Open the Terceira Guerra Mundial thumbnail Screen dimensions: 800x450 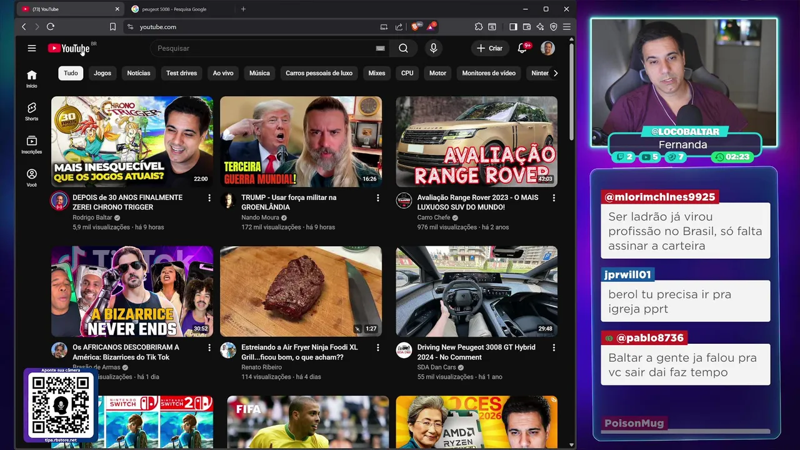tap(301, 141)
